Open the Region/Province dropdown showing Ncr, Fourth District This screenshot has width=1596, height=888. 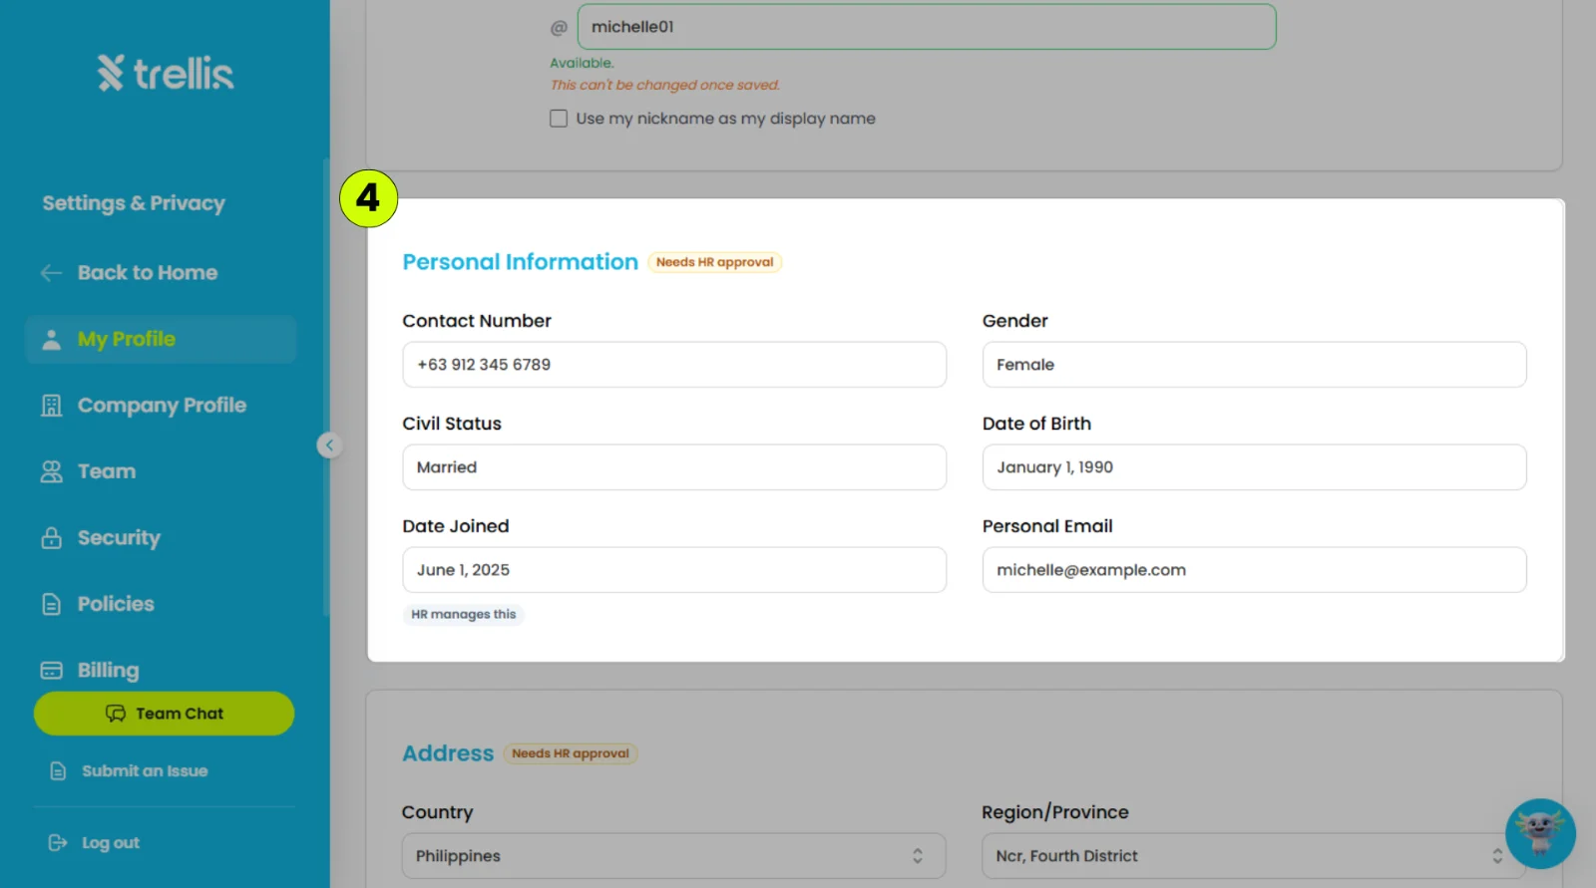[x=1254, y=856]
